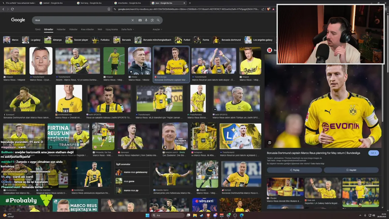Click volume icon in system tray
389x219 pixels.
[x=374, y=215]
